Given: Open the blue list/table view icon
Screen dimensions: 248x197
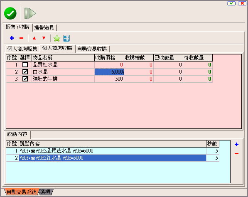Looking at the screenshot, I should [66, 38].
